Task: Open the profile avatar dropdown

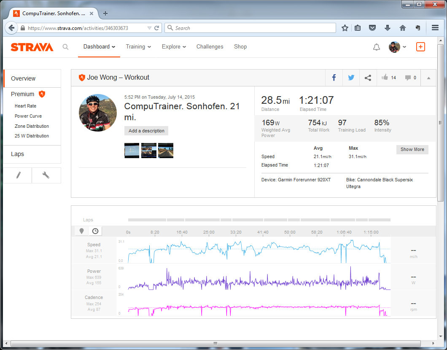Action: pos(397,47)
